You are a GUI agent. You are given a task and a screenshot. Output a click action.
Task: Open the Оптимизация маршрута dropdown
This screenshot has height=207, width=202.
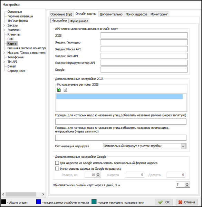[183, 146]
